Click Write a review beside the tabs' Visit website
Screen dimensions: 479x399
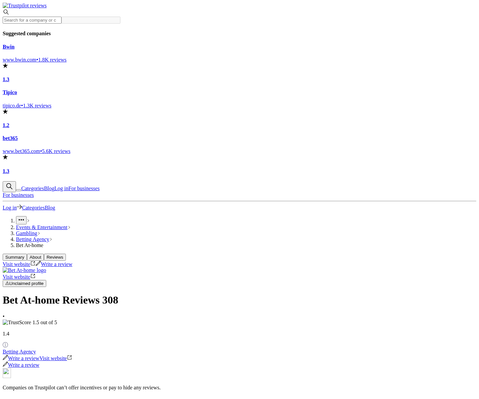click(57, 264)
